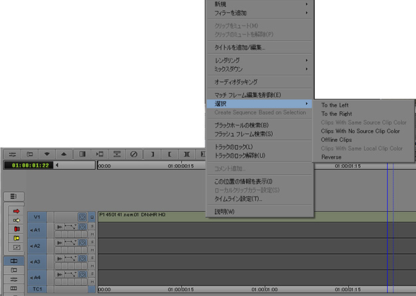Viewport: 416px width, 296px height.
Task: Open the A2 clip gain dropdown
Action: pos(71,243)
